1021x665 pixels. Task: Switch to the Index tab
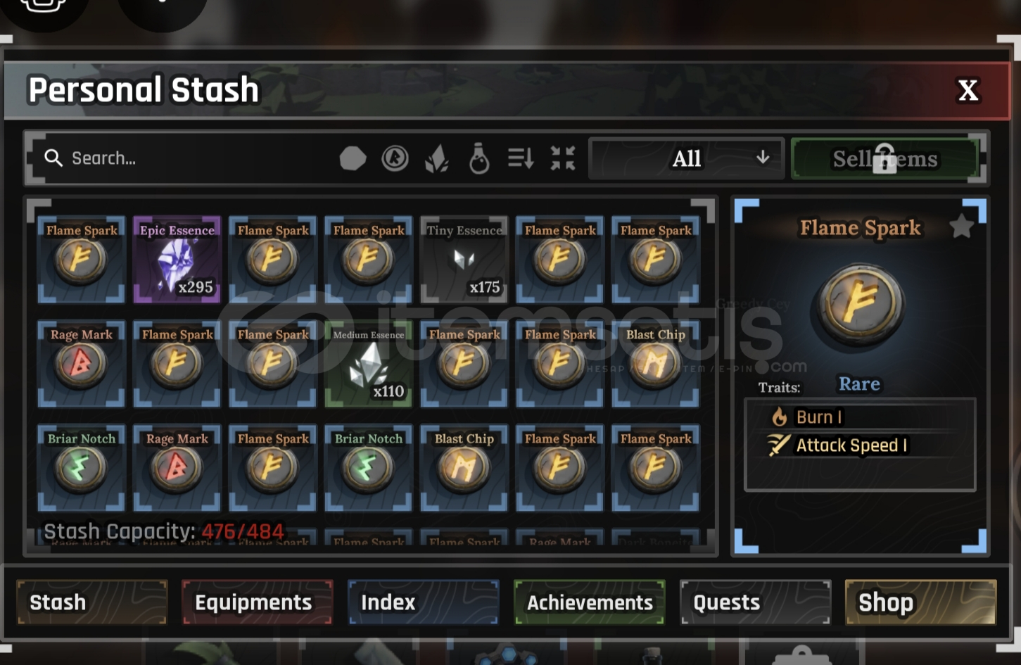pos(423,602)
